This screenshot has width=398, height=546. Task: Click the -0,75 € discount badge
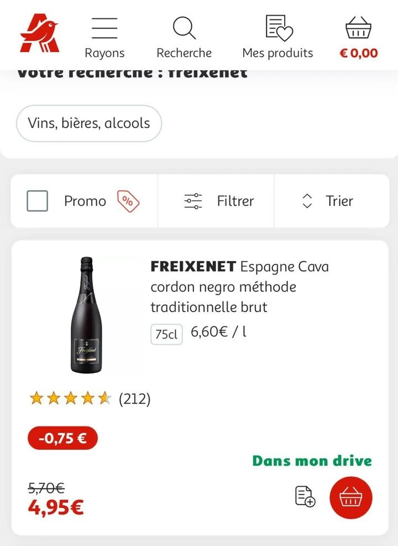62,439
